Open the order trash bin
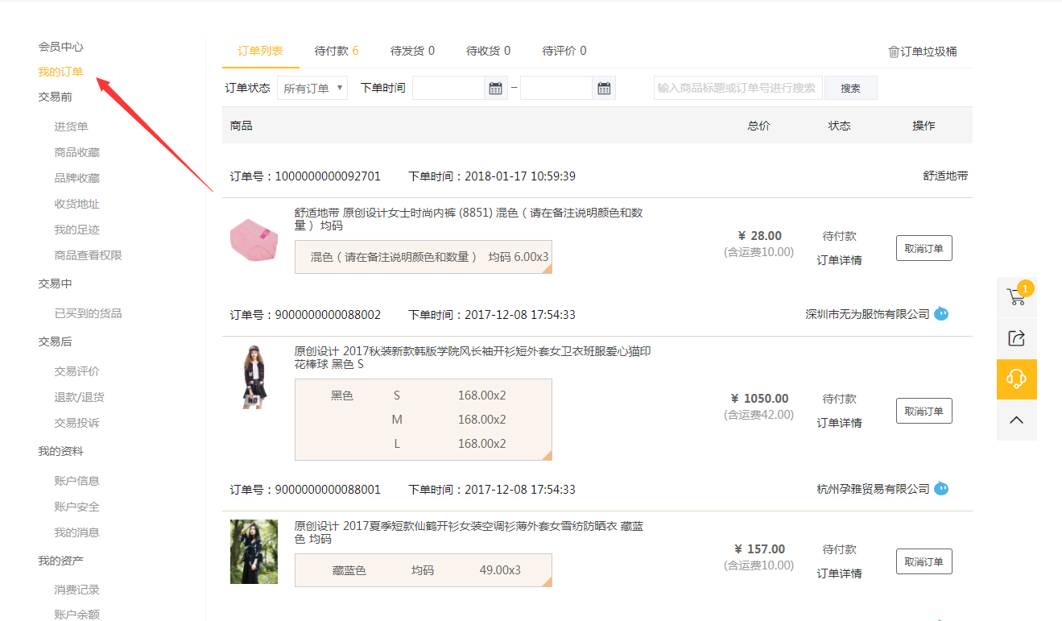This screenshot has height=621, width=1062. [922, 52]
